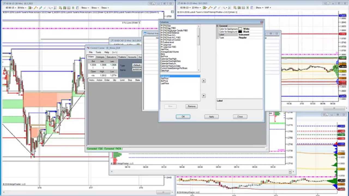Open Type <Default> dropdown in Control Center

[x=137, y=65]
